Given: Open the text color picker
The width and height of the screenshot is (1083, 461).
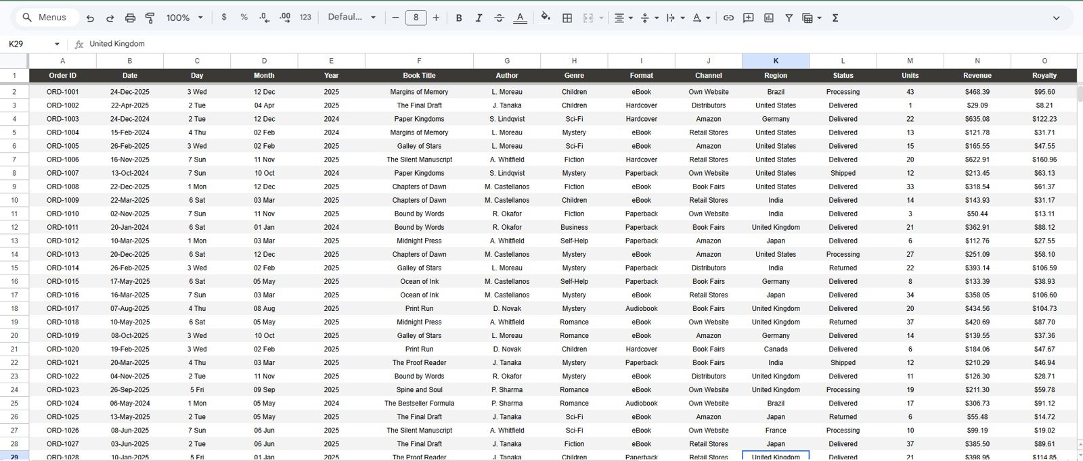Looking at the screenshot, I should 520,18.
